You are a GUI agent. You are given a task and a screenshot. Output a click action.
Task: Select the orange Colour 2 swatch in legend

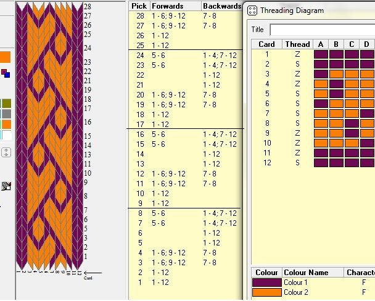267,292
